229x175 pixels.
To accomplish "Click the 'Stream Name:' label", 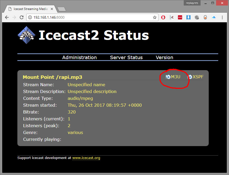I will [38, 85].
